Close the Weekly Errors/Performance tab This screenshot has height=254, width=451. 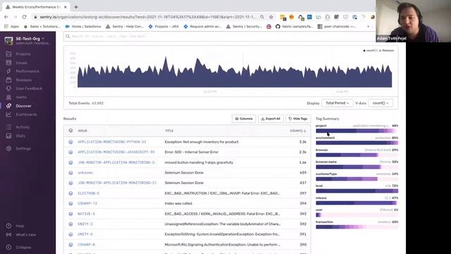[x=66, y=7]
